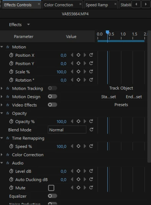This screenshot has width=151, height=205.
Task: Reset the Blend Mode setting
Action: pyautogui.click(x=91, y=130)
